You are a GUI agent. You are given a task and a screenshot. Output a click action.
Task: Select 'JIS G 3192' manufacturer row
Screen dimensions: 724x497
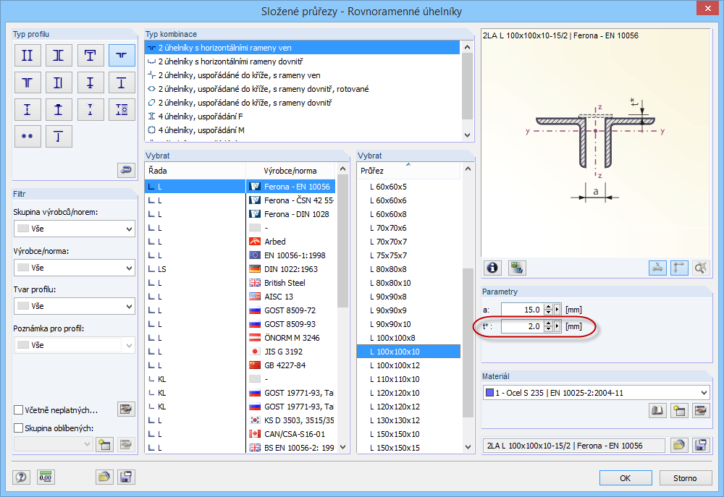240,352
